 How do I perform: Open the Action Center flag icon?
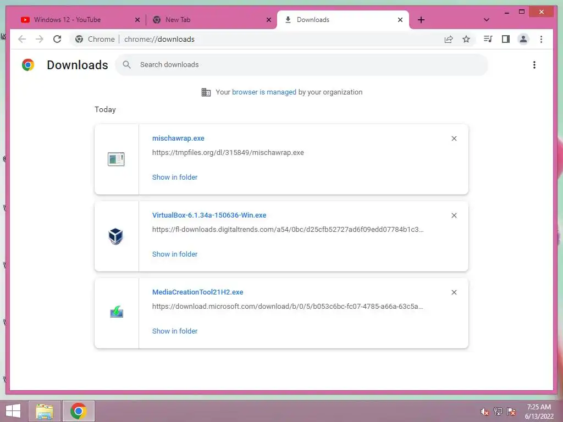tap(511, 412)
